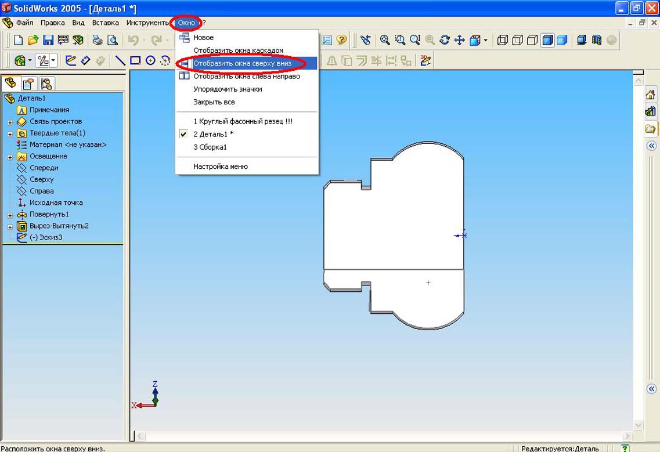Viewport: 660px width, 452px height.
Task: Expand the Освещение node
Action: 10,157
